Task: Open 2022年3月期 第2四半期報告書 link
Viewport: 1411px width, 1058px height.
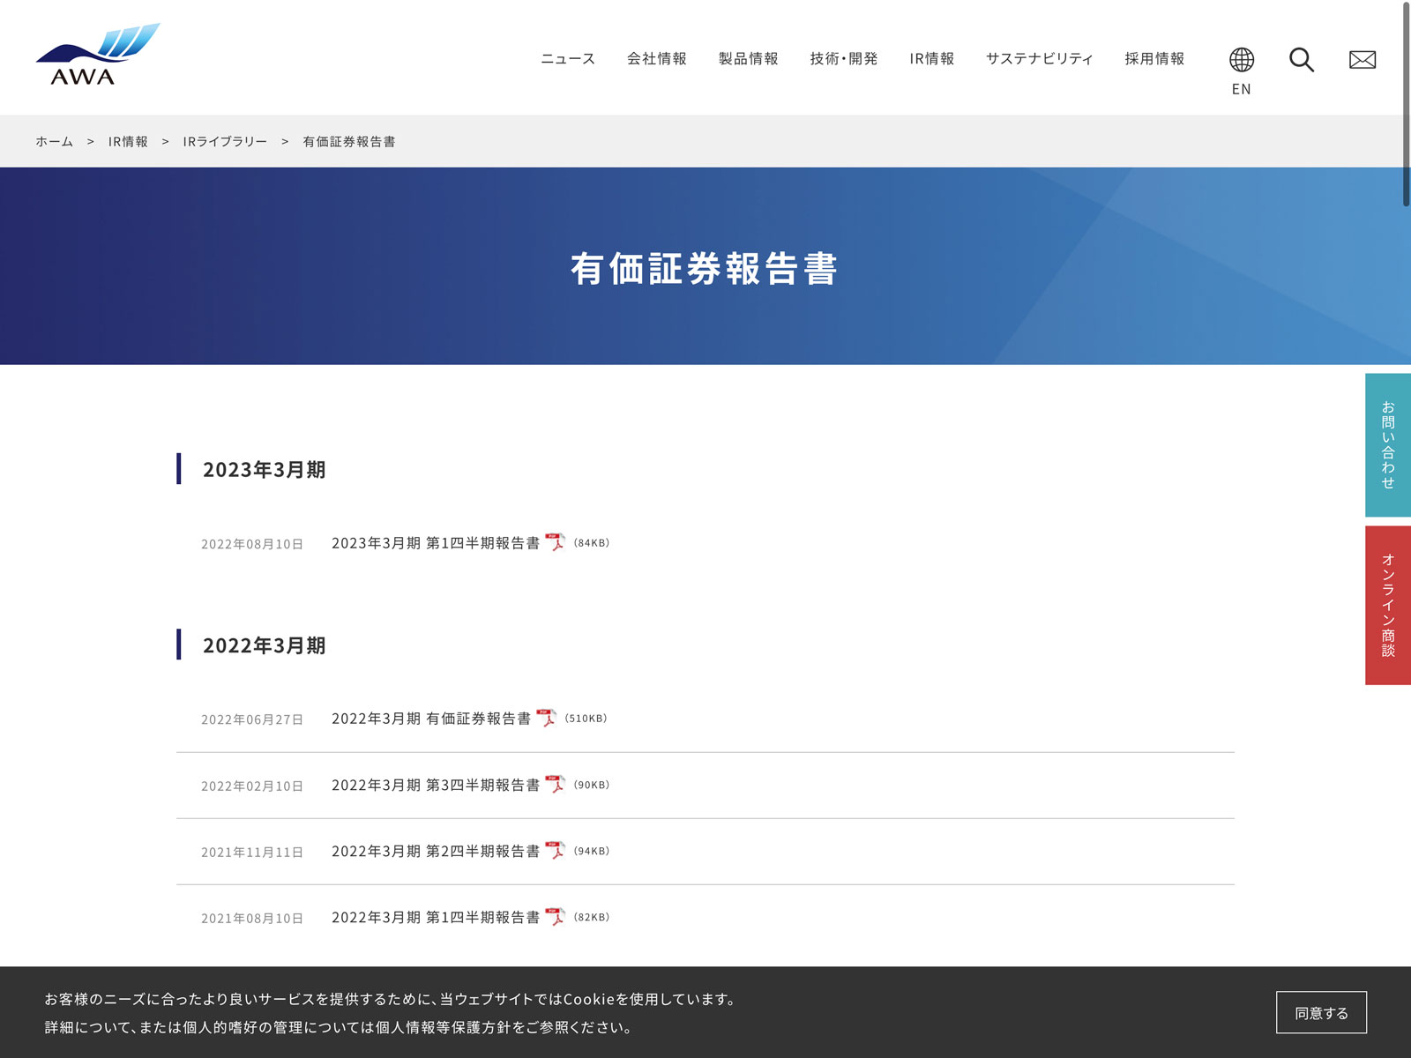Action: tap(436, 851)
